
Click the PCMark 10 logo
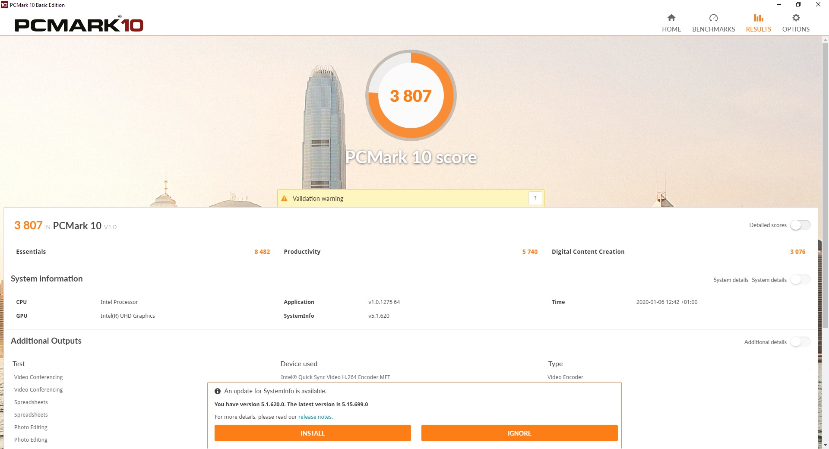pos(79,25)
